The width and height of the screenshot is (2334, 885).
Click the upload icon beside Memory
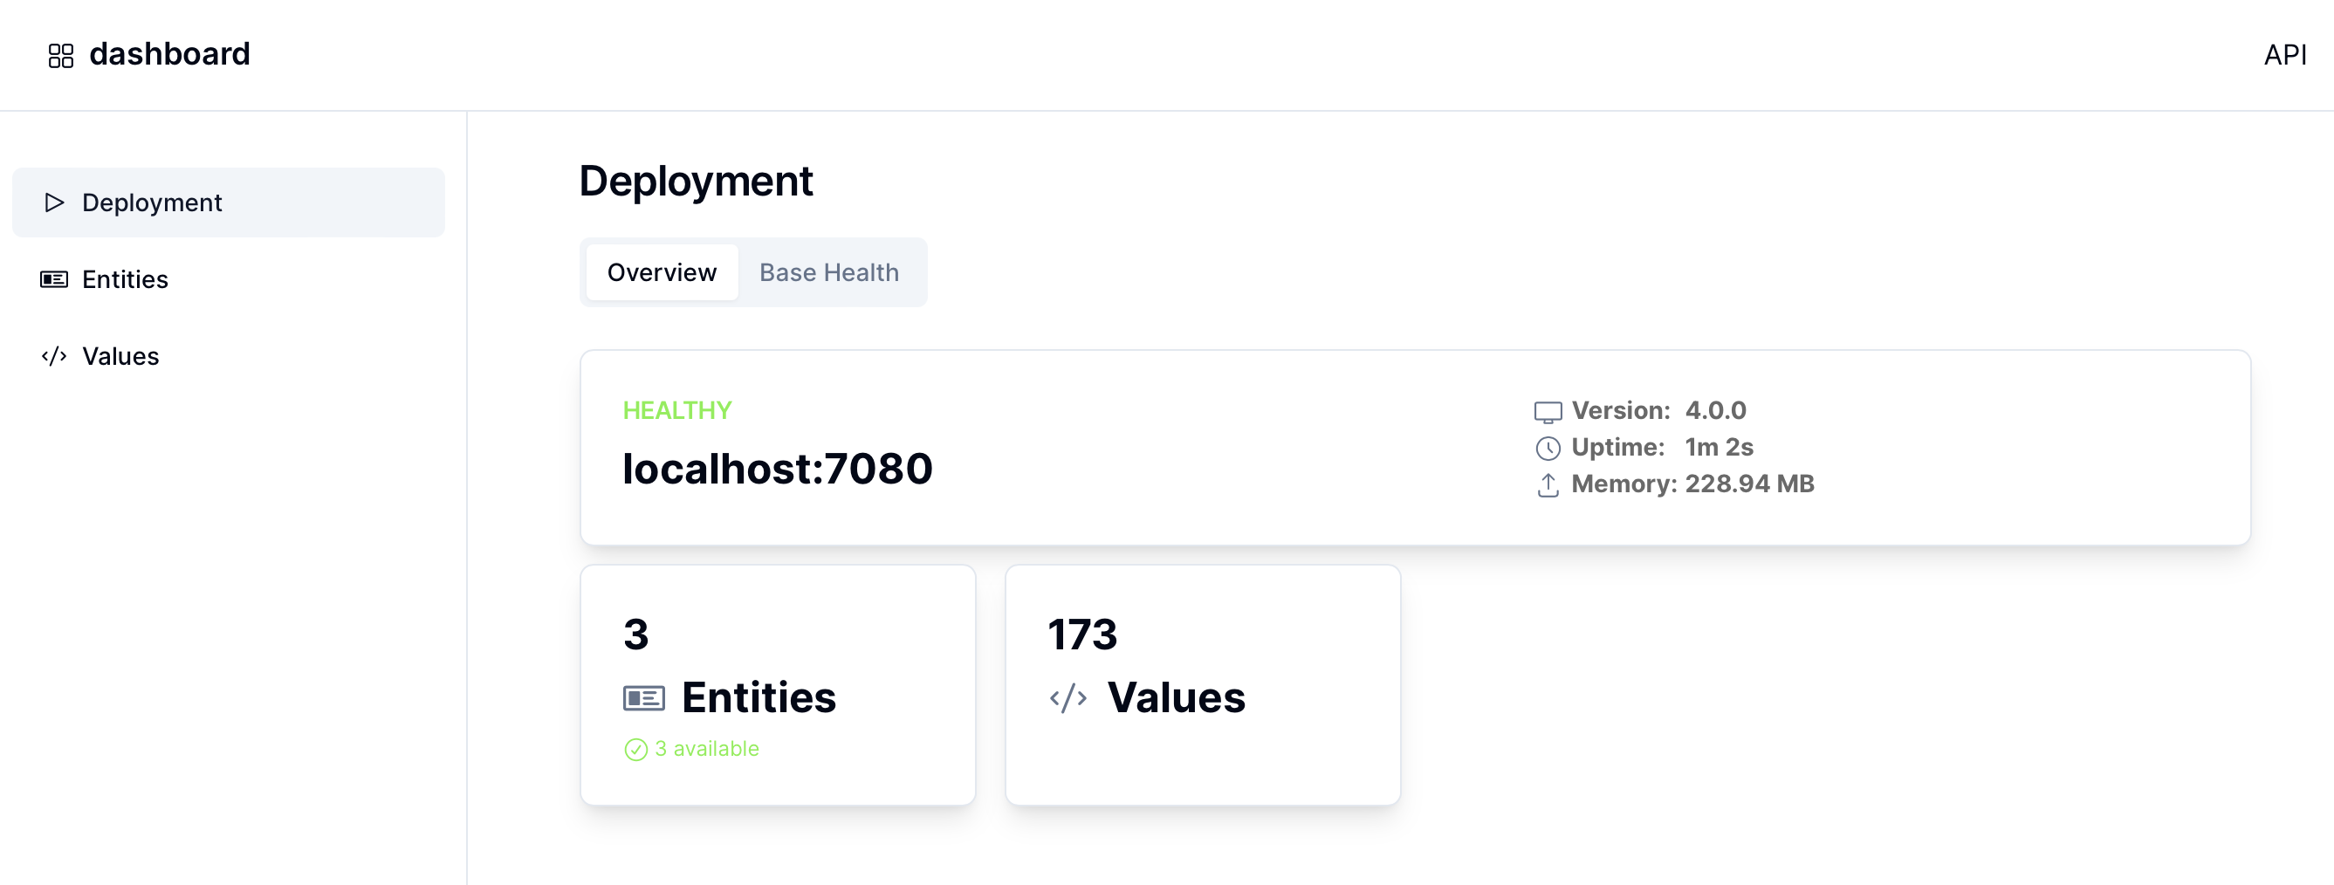pos(1548,485)
